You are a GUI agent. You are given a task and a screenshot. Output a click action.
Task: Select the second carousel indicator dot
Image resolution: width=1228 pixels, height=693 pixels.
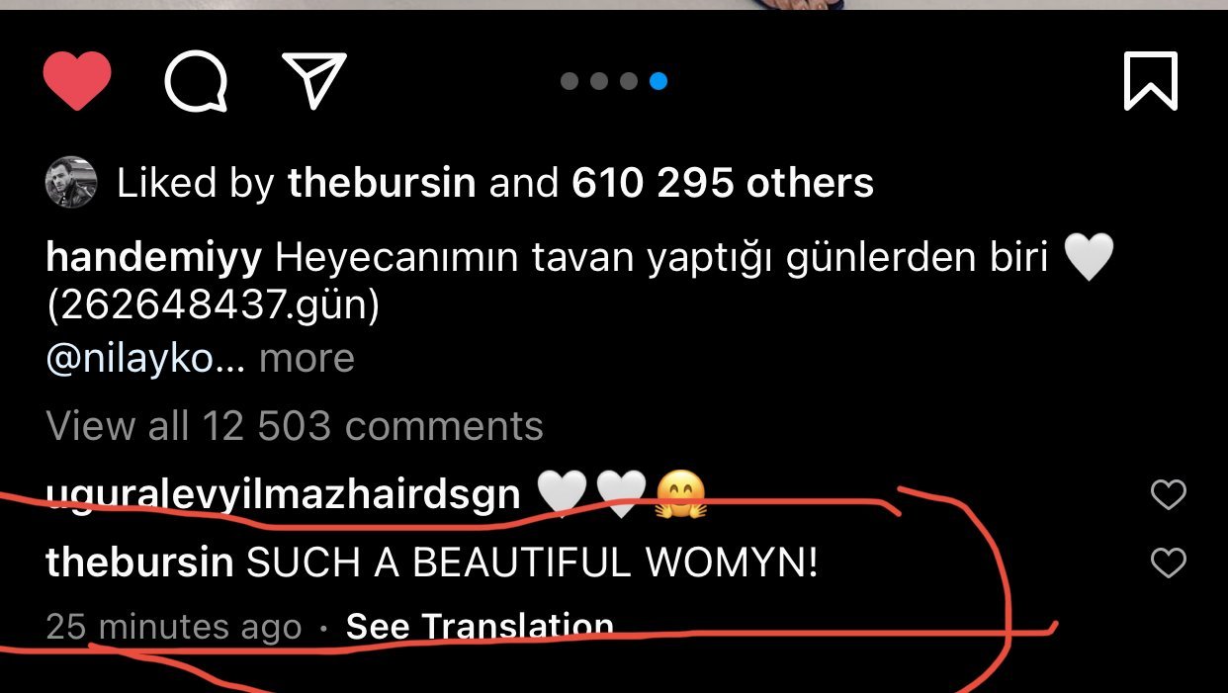coord(599,81)
